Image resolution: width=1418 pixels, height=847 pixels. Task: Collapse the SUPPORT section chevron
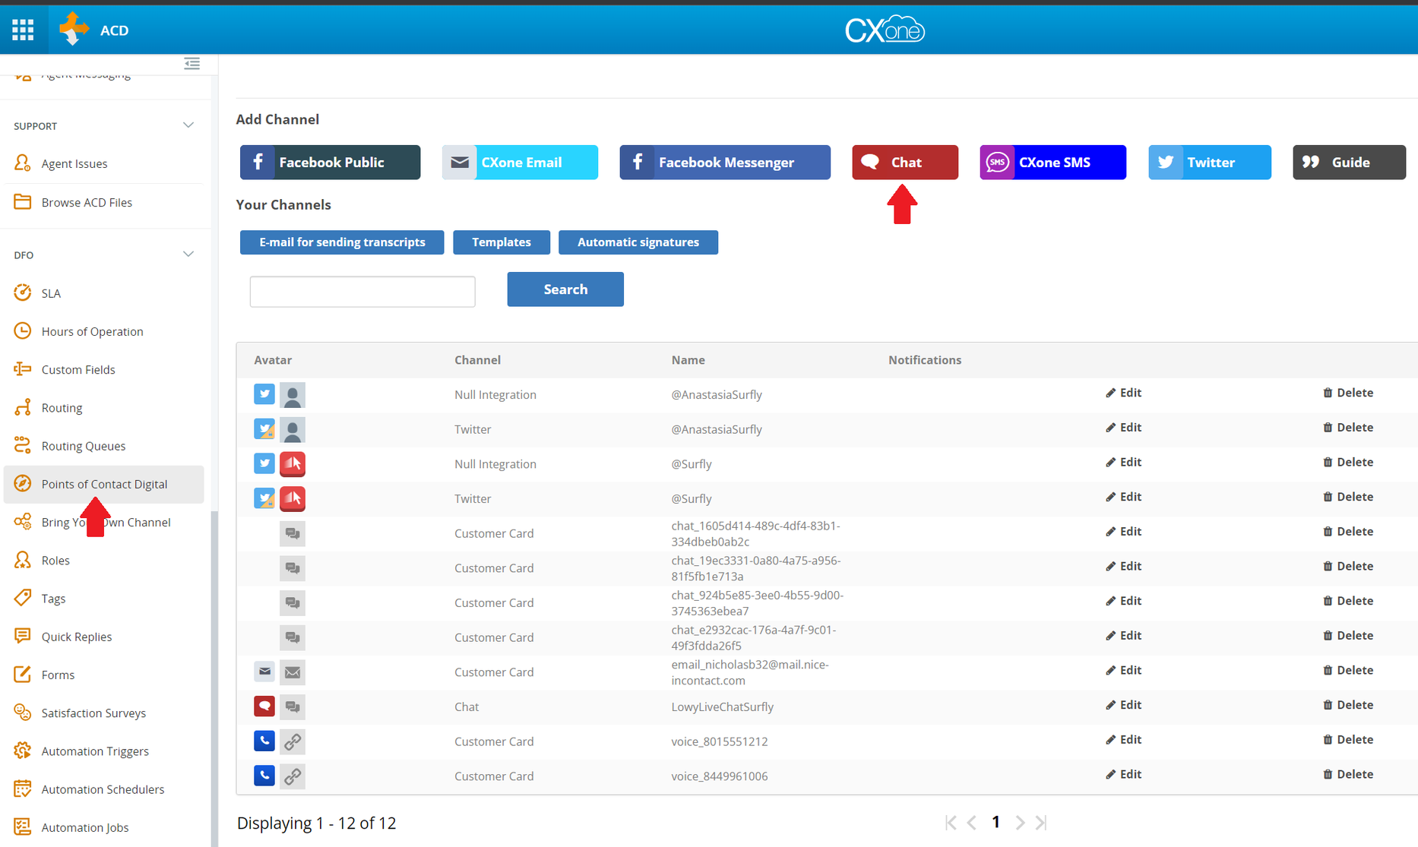point(188,125)
